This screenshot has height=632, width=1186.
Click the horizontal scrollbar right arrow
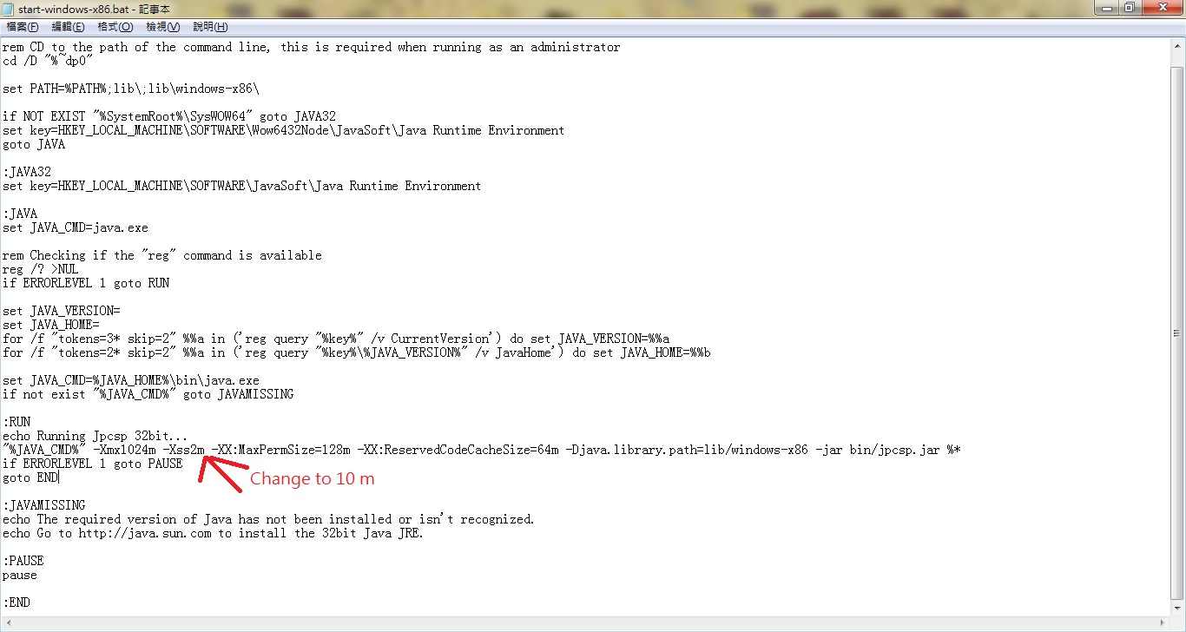1163,623
